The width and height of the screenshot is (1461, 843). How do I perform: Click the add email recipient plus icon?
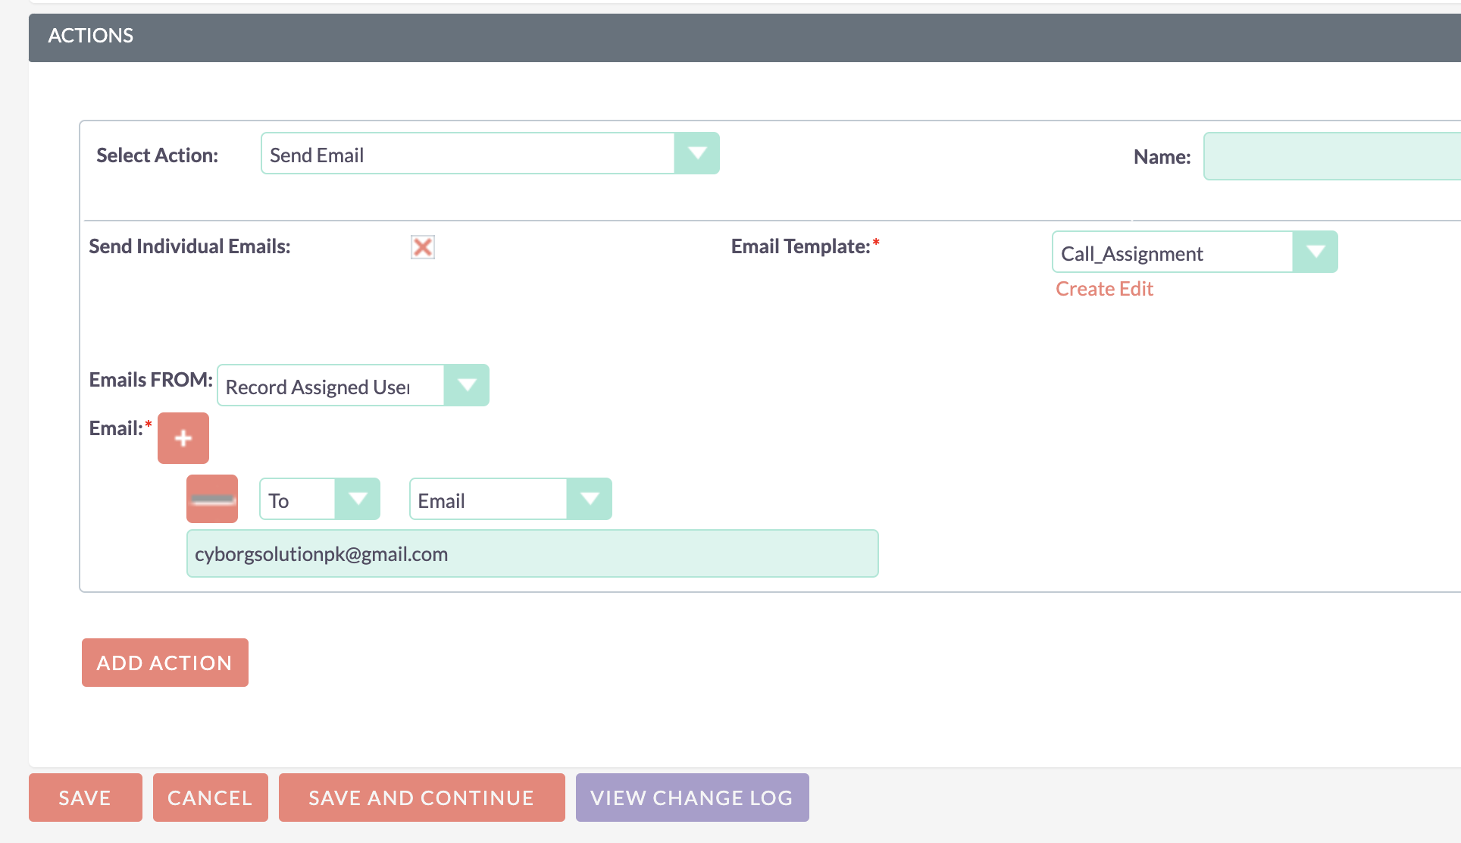(183, 437)
